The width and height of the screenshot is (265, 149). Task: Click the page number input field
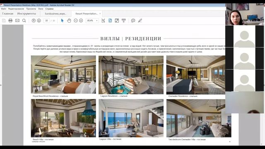(46, 21)
